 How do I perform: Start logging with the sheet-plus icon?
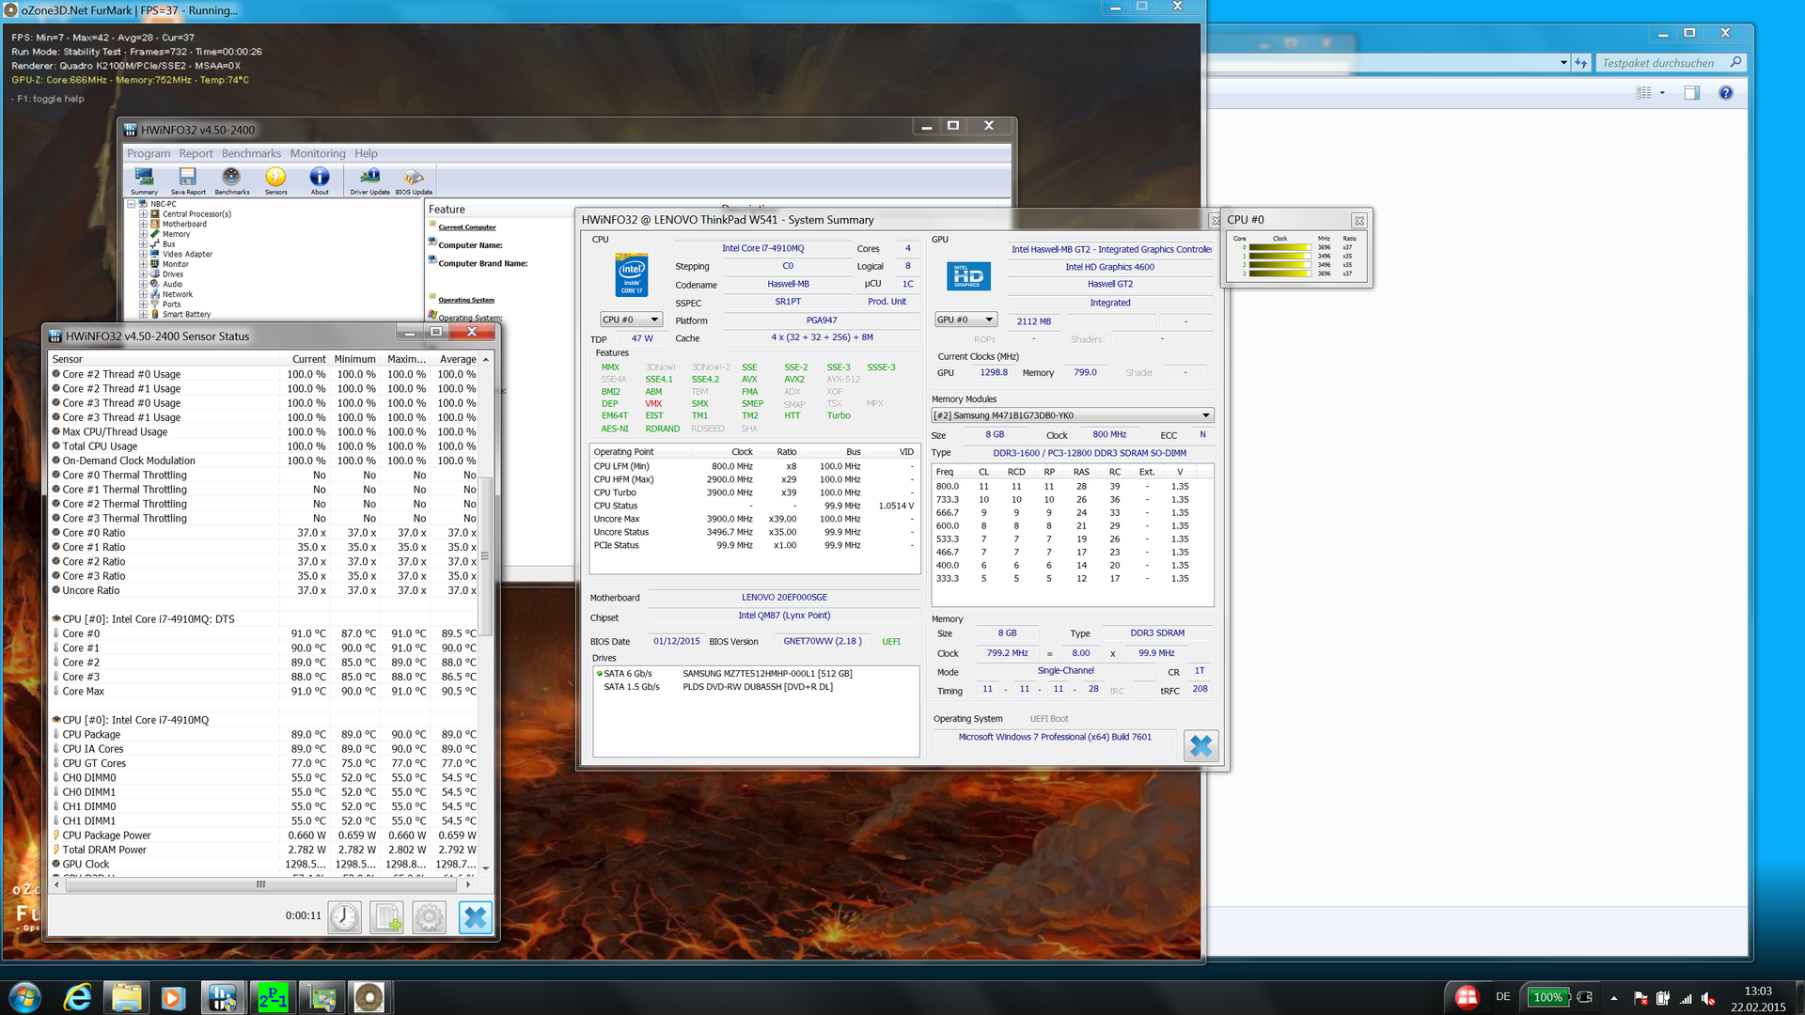pyautogui.click(x=386, y=917)
